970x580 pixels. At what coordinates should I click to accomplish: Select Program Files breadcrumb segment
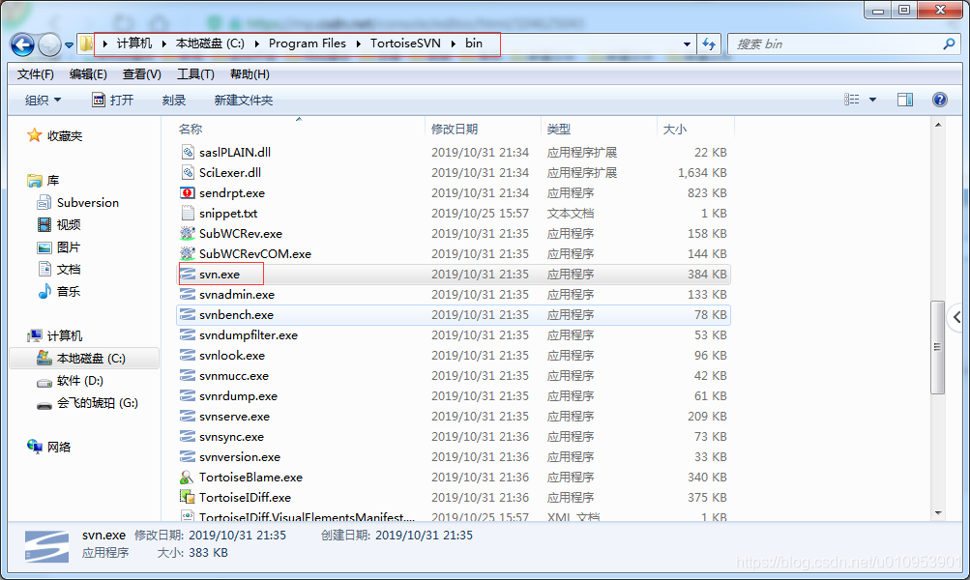pyautogui.click(x=308, y=43)
